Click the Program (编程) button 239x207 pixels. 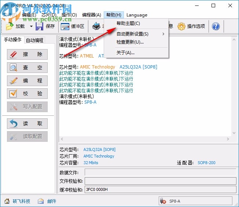coord(27,81)
